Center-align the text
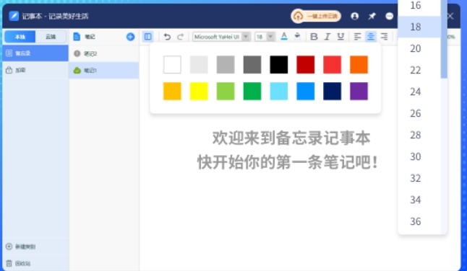Viewport: 467px width, 271px height. tap(371, 37)
